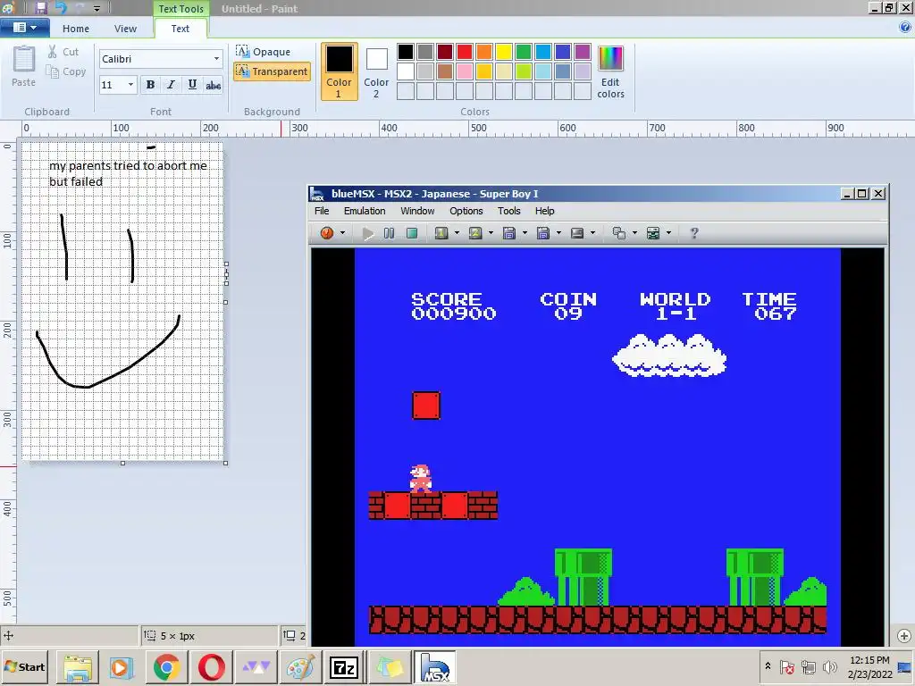Screen dimensions: 915x686
Task: Select the Text tab in Paint ribbon
Action: (x=180, y=29)
